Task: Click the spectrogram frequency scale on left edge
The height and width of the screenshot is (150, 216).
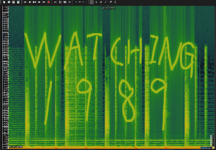Action: click(x=5, y=77)
